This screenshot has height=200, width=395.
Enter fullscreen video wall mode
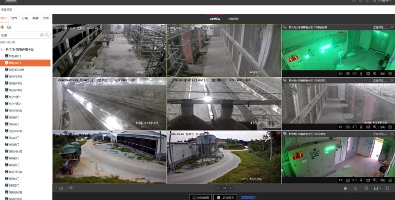[x=388, y=188]
